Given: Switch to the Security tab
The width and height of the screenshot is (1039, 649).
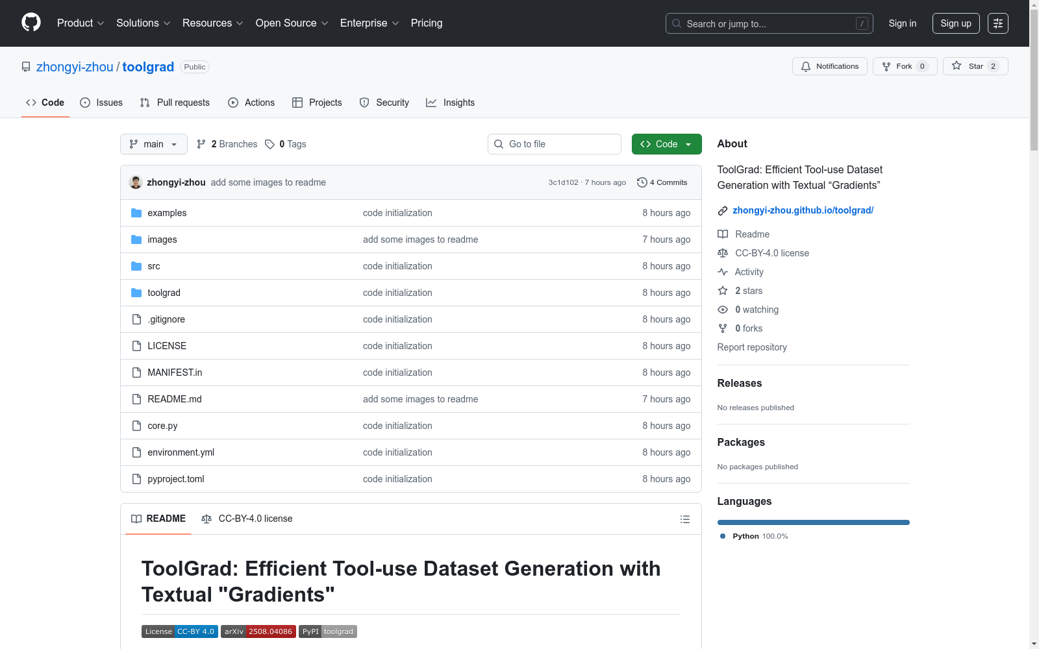Looking at the screenshot, I should pos(384,103).
